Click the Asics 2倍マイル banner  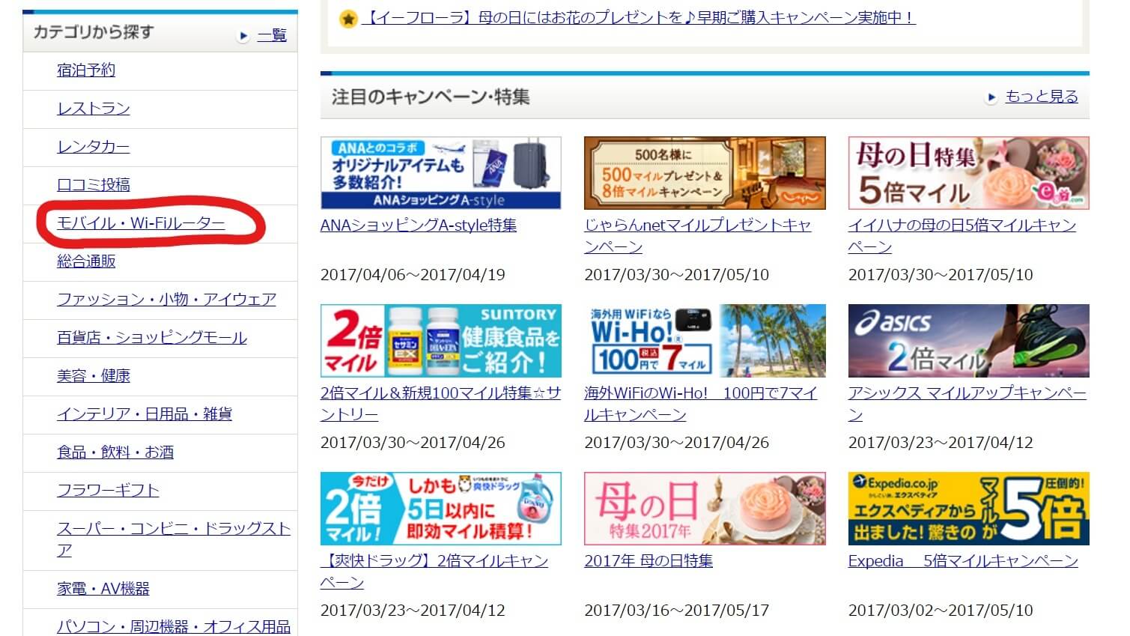(968, 341)
